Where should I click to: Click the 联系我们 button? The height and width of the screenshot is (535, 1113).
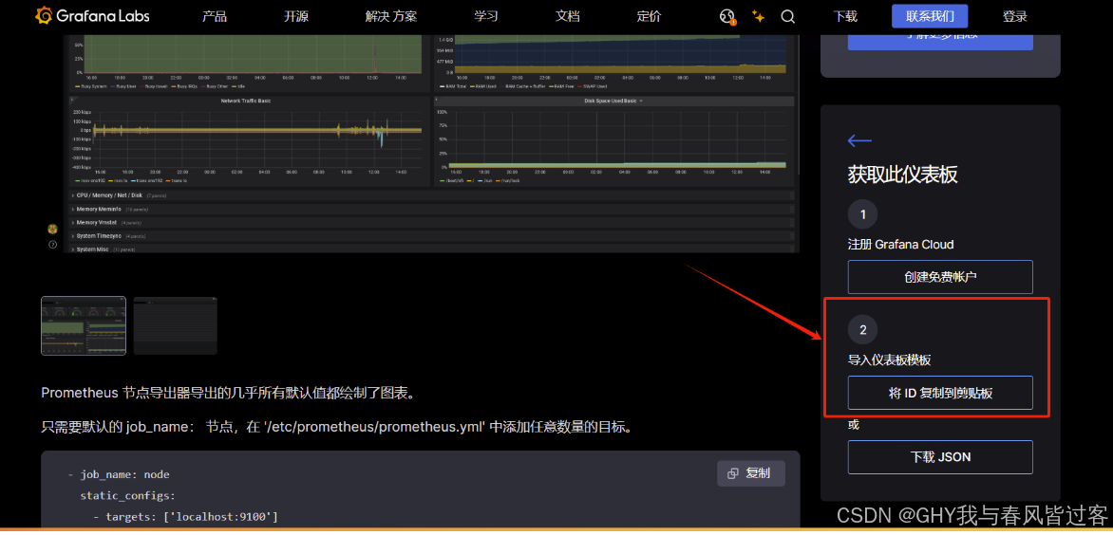click(930, 15)
